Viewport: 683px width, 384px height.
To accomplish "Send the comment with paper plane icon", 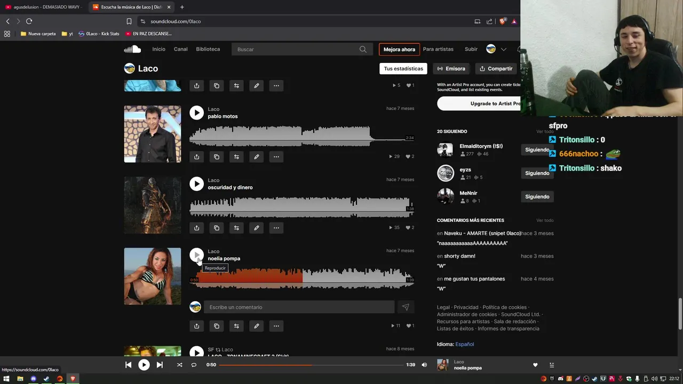I will tap(406, 307).
